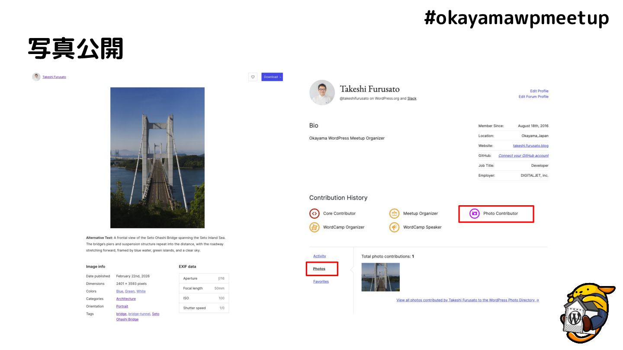The height and width of the screenshot is (350, 623).
Task: Click the WordCamp Organizer badge icon
Action: 315,227
